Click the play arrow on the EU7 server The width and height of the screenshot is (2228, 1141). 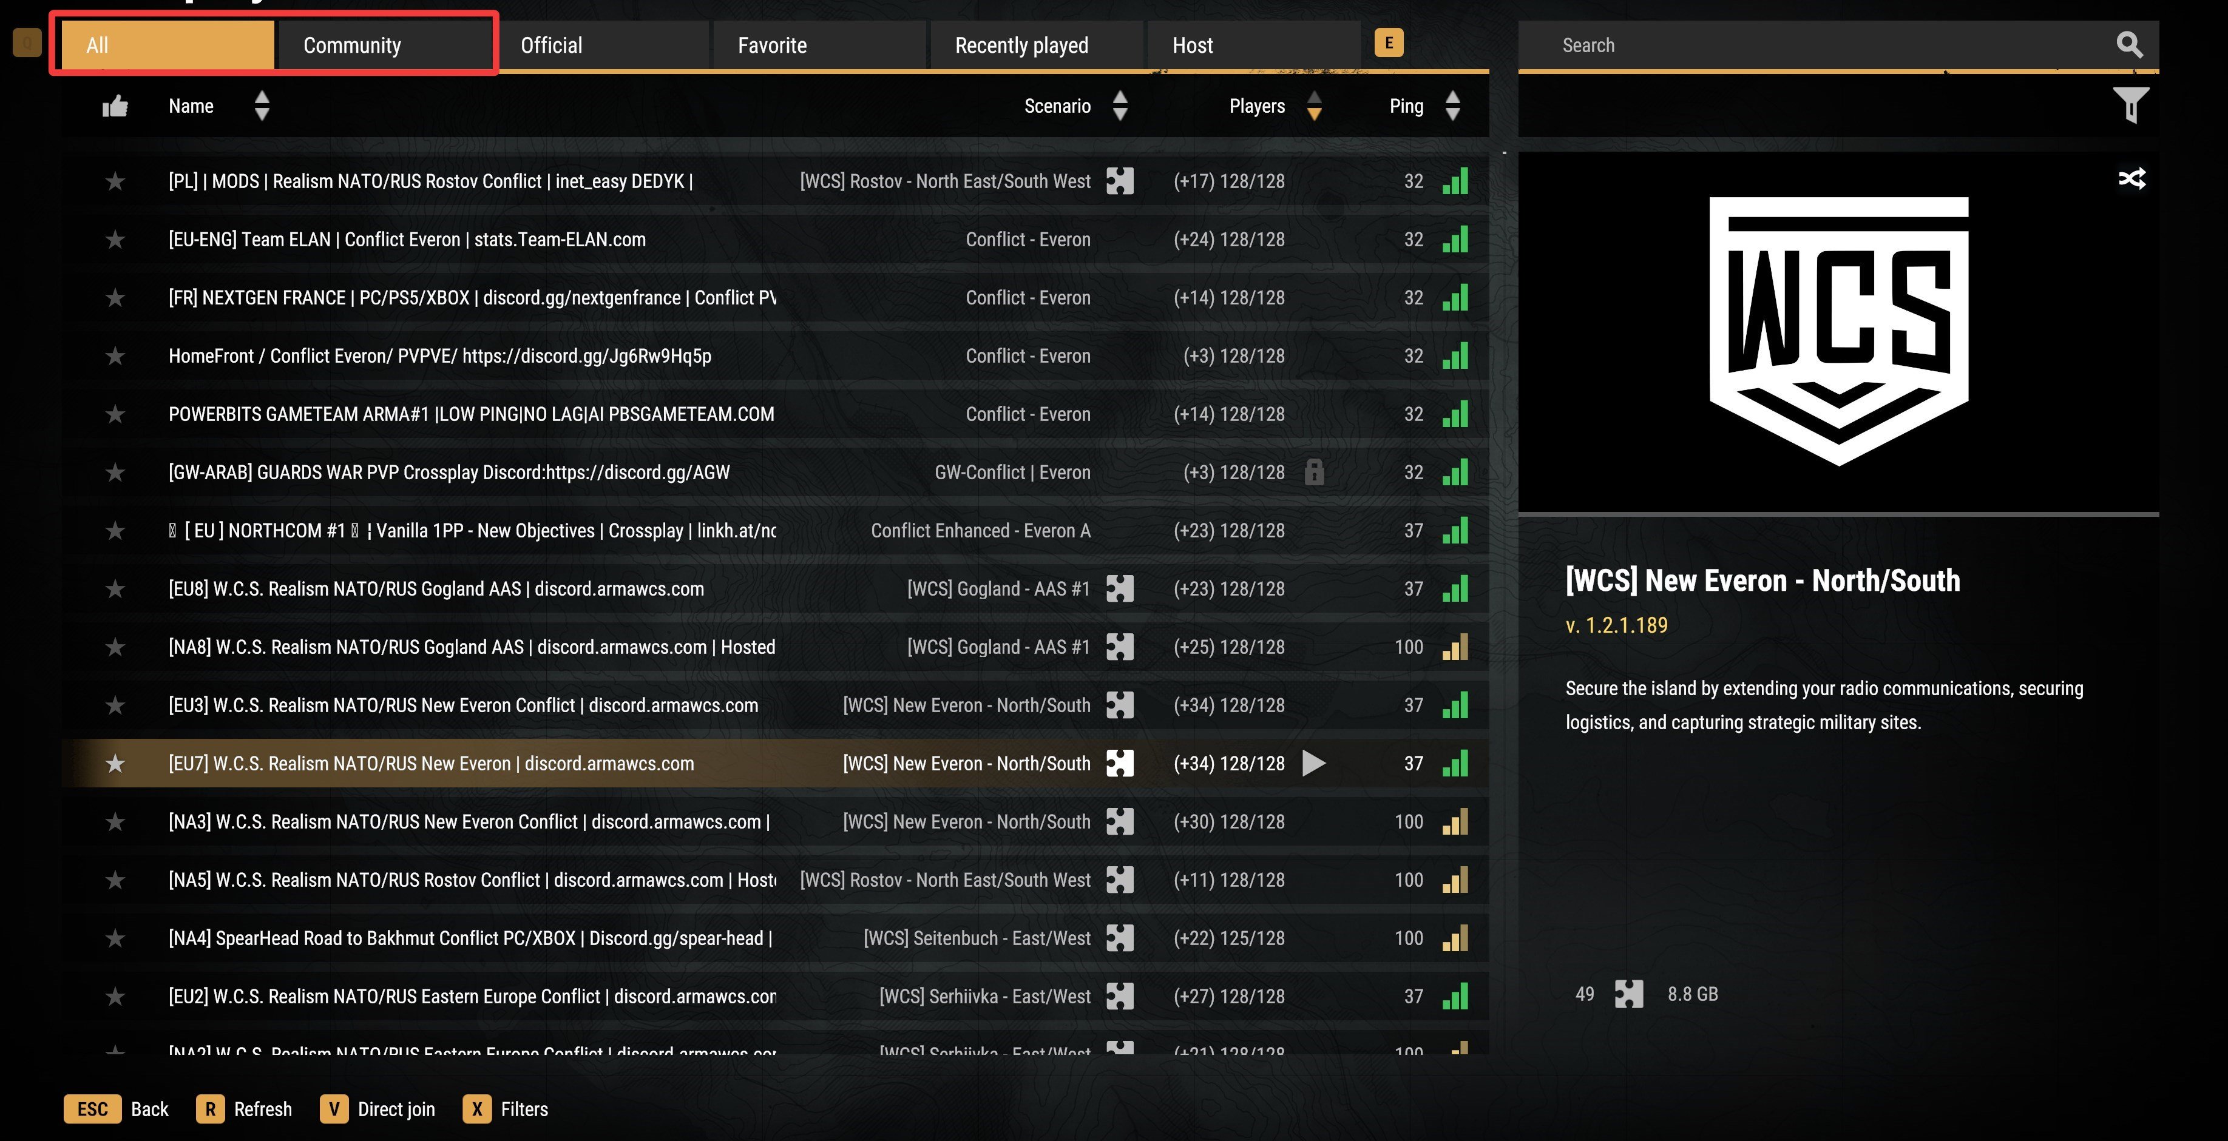[x=1313, y=763]
